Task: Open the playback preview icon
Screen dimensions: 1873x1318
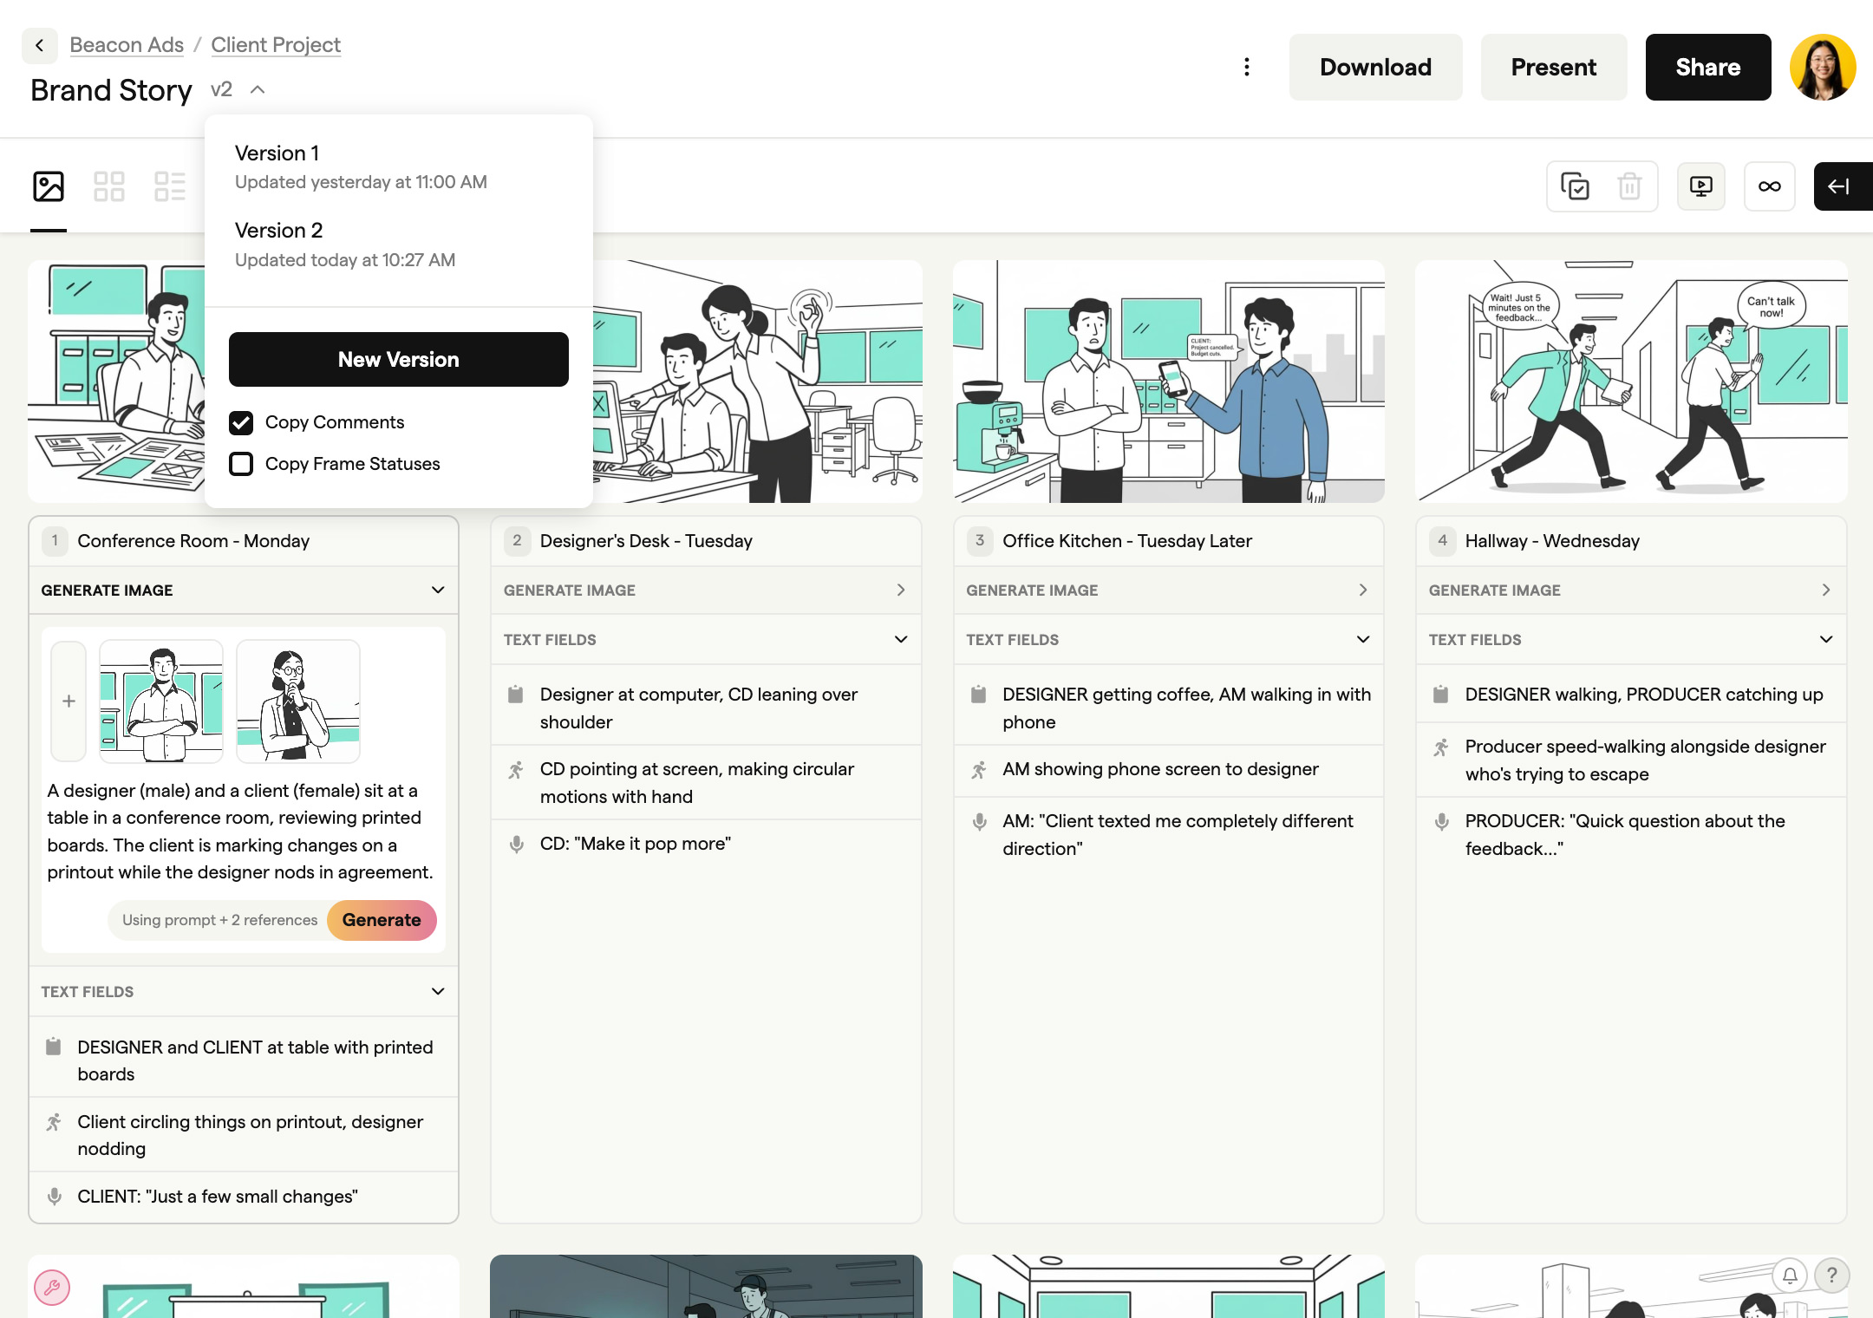Action: [x=1701, y=186]
